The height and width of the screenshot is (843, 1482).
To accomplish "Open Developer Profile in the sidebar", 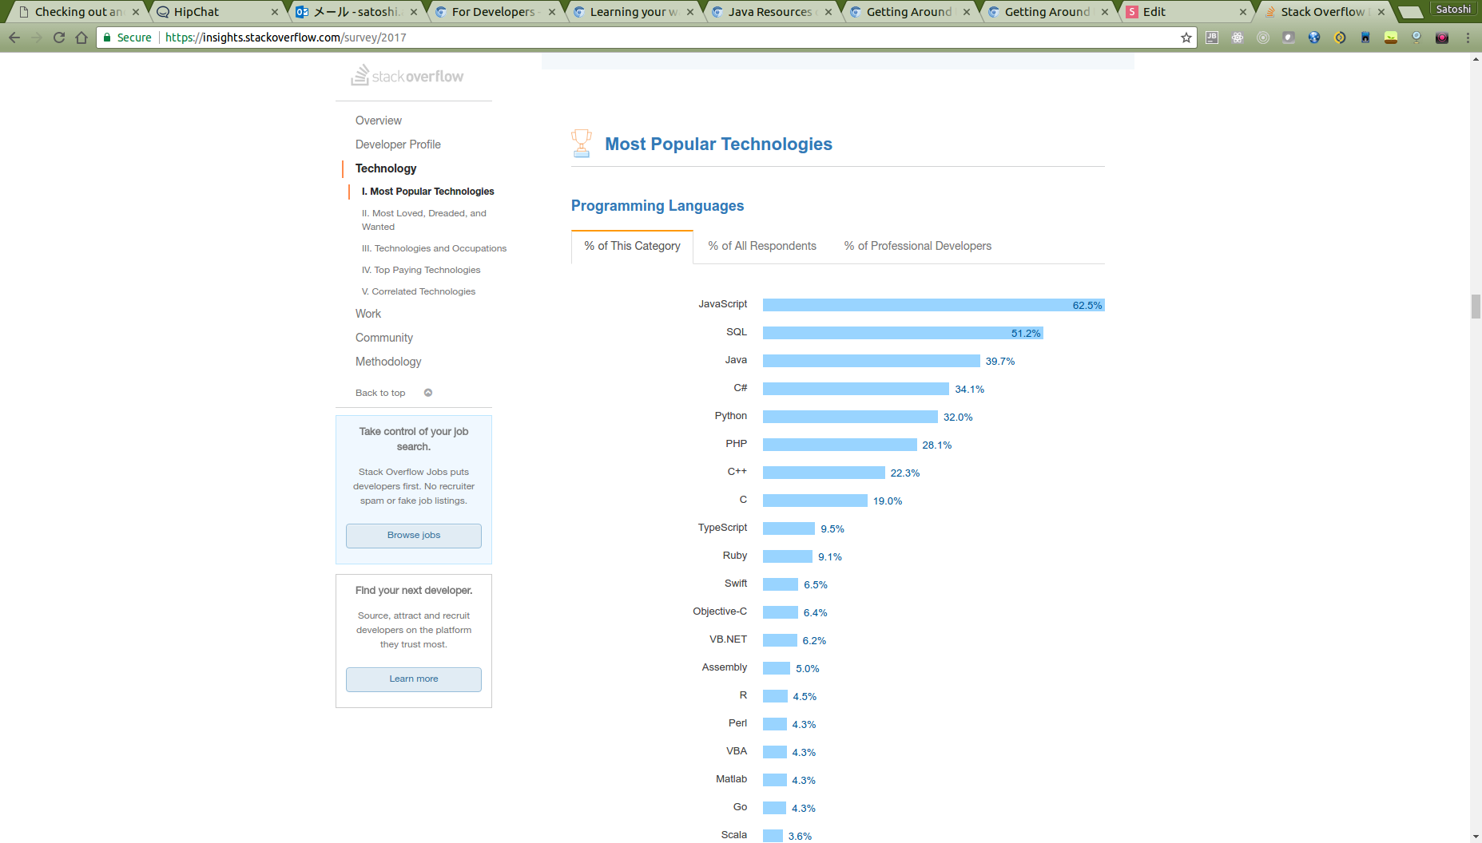I will (398, 144).
